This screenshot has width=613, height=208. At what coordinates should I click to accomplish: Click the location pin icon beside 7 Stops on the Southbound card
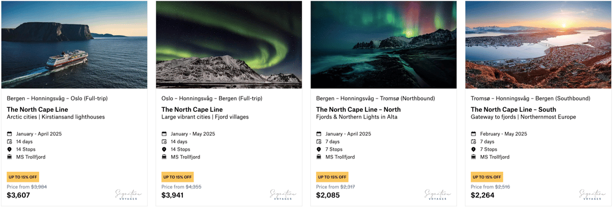point(474,150)
